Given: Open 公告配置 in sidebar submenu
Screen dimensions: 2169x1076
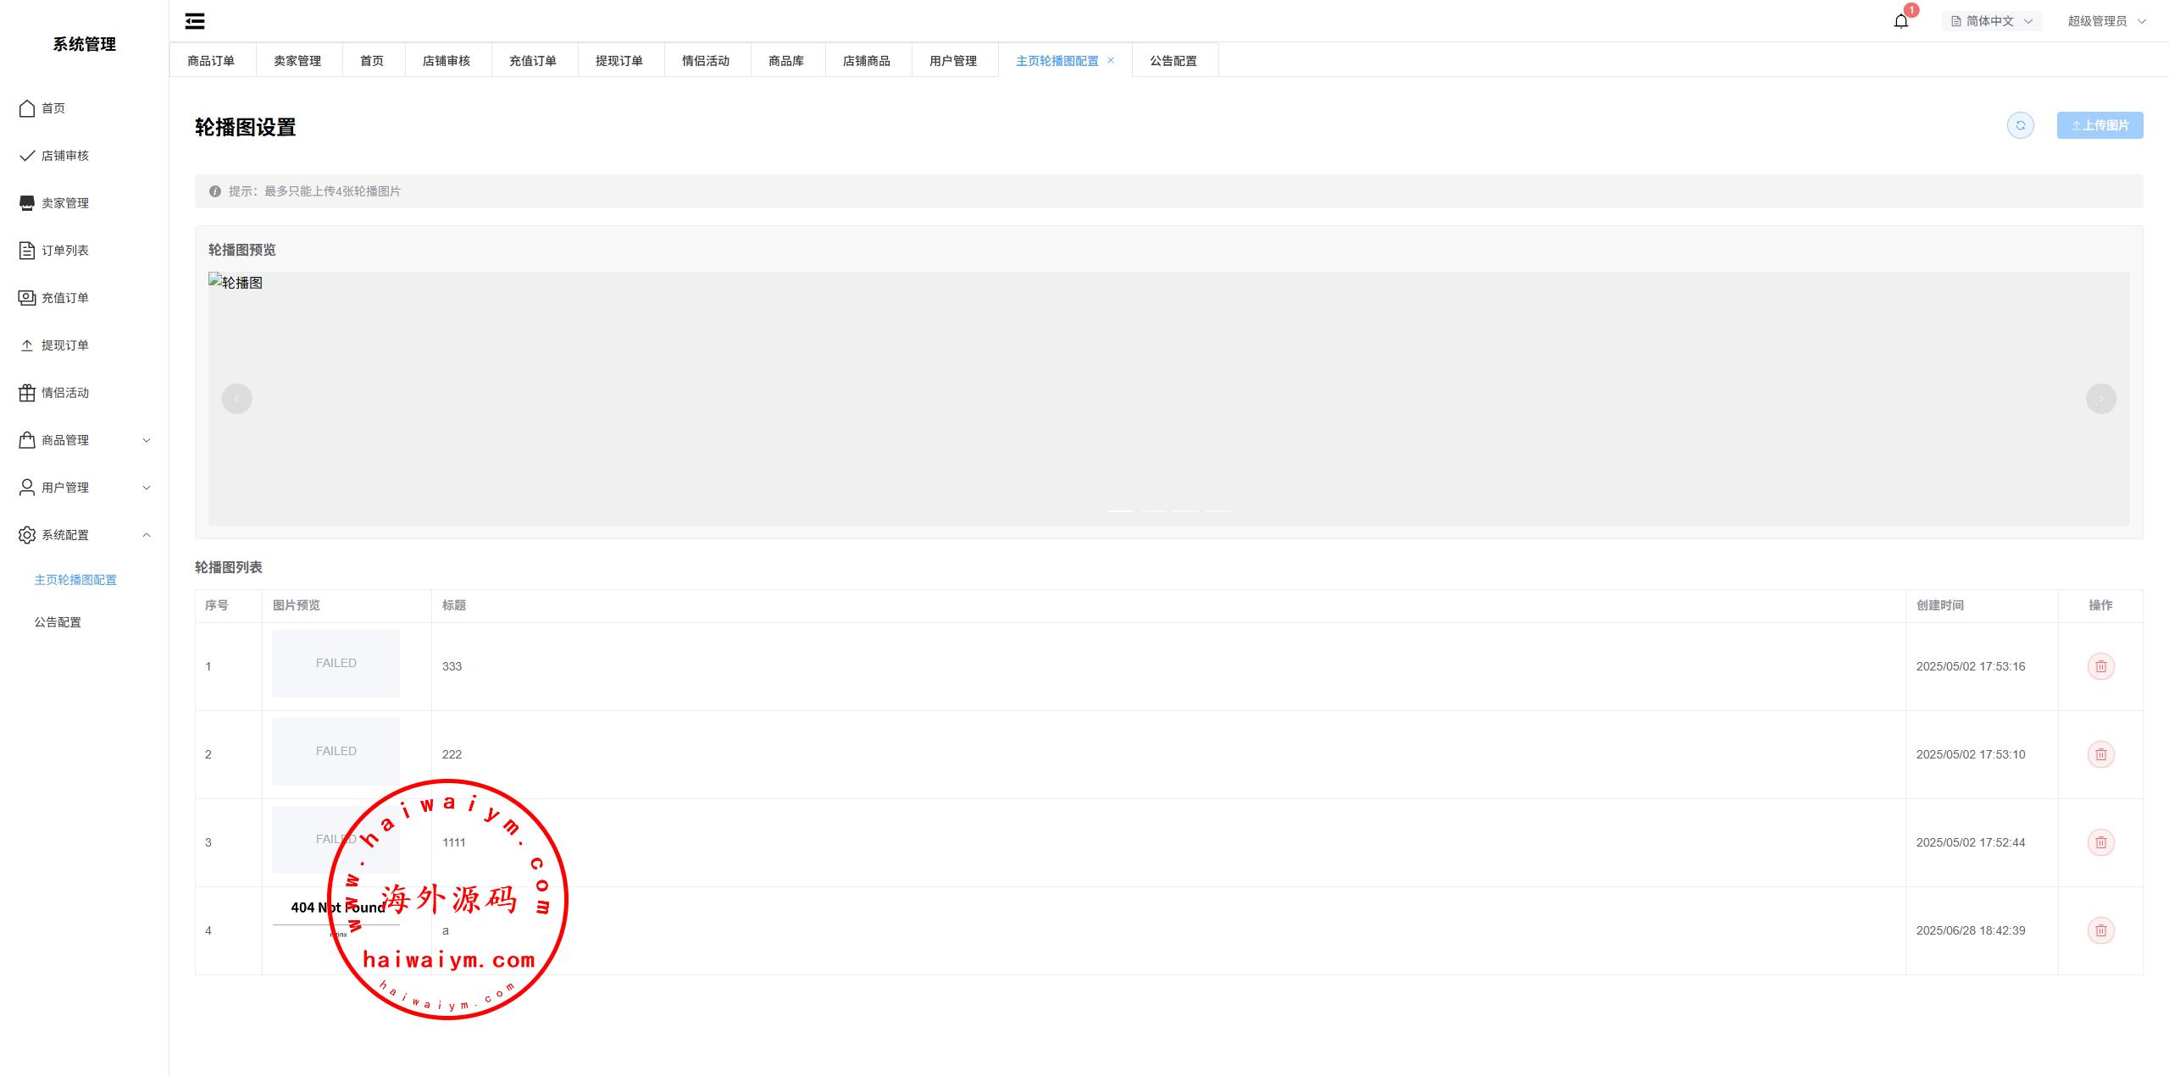Looking at the screenshot, I should (x=58, y=622).
